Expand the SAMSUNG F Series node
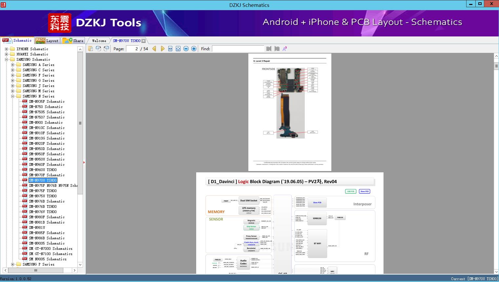 (12, 75)
